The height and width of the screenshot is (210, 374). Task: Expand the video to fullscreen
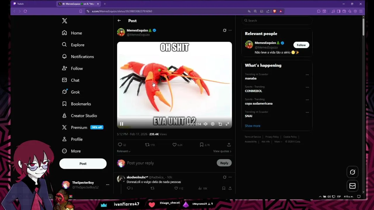point(227,124)
